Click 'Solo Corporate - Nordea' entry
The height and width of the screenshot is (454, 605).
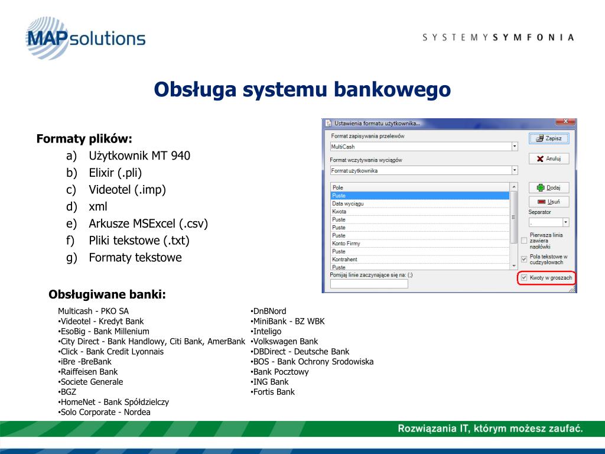coord(104,412)
